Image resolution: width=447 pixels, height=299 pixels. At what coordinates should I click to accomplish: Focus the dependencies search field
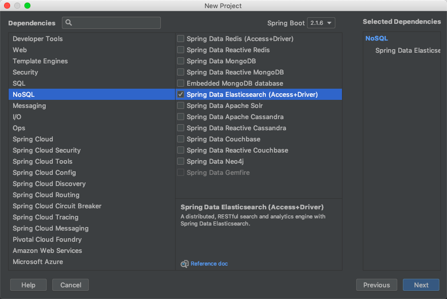click(x=111, y=23)
